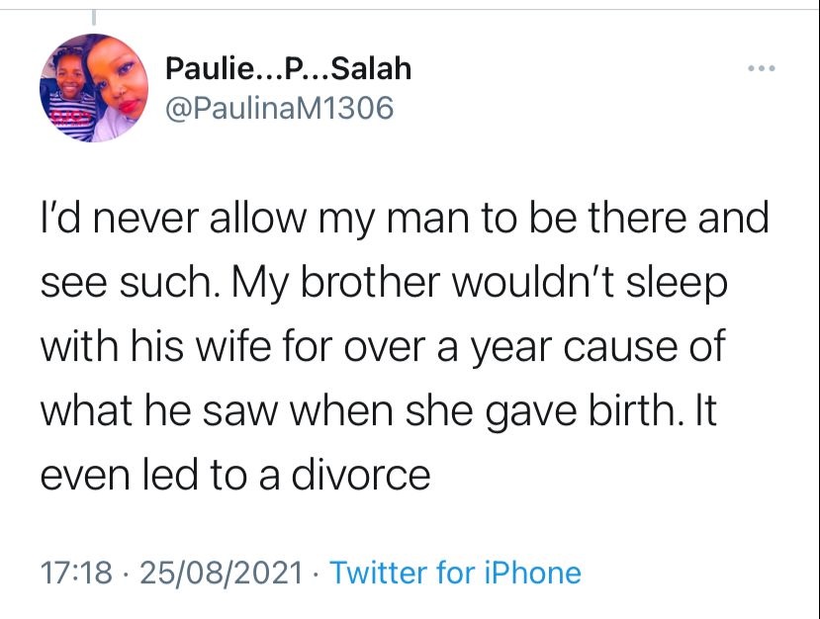Click the 17:18 timestamp

pyautogui.click(x=75, y=572)
